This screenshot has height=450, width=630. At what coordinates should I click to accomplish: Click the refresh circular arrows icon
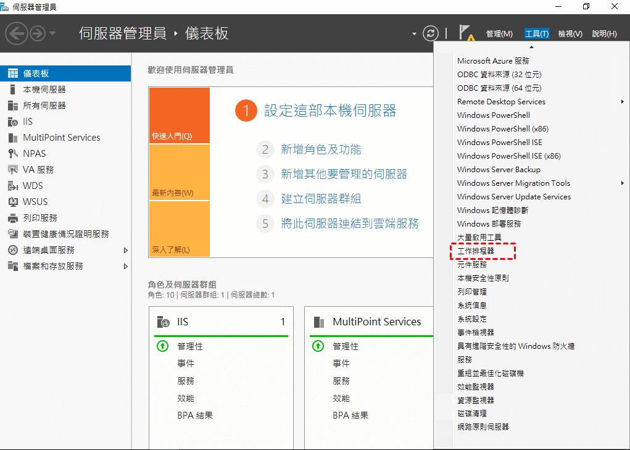click(430, 33)
